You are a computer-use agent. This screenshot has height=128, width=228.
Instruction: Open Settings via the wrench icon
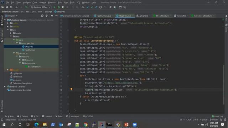tap(110, 7)
